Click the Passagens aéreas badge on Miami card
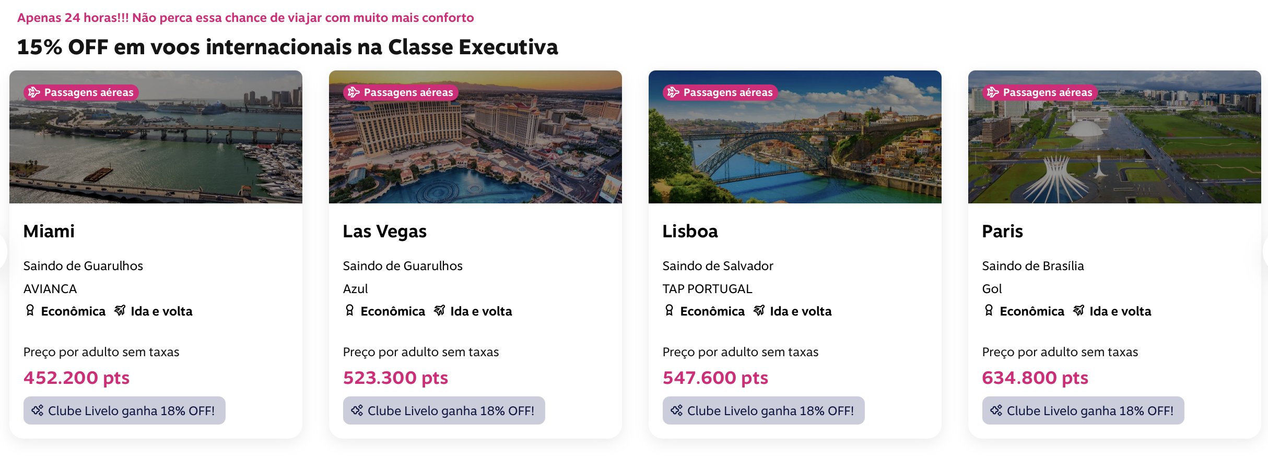The image size is (1268, 460). pyautogui.click(x=81, y=92)
